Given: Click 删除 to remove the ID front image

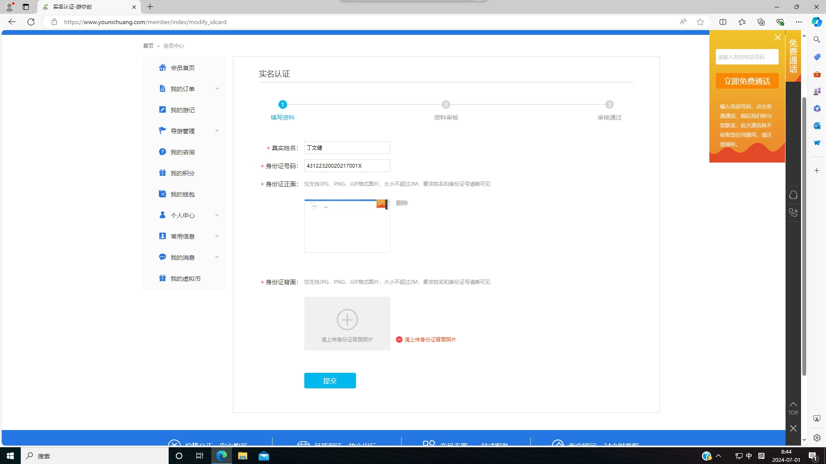Looking at the screenshot, I should [402, 203].
